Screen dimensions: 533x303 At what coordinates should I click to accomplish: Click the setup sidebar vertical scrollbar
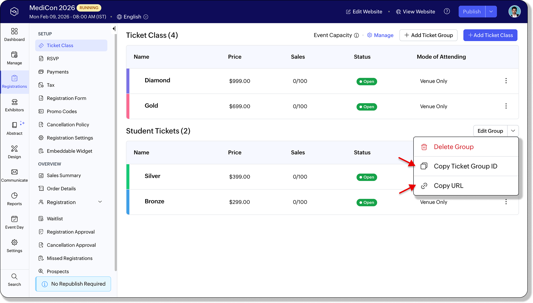115,152
